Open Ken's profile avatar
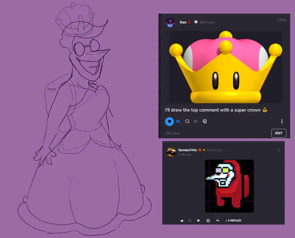 pyautogui.click(x=170, y=22)
